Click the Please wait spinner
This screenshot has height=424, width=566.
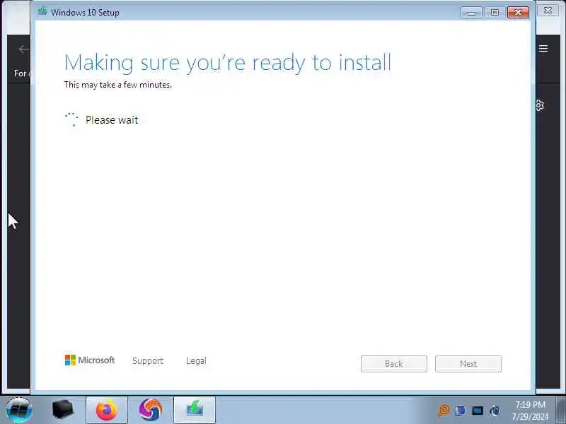tap(71, 119)
